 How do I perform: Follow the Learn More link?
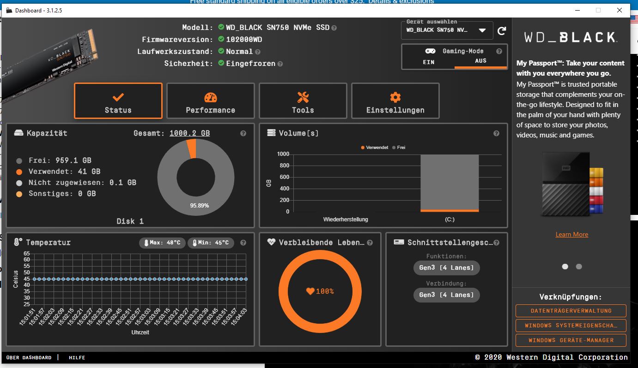571,235
